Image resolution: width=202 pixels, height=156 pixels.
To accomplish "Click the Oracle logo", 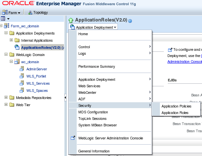I will coord(18,3).
